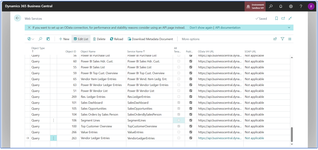Viewport: 318px width, 150px height.
Task: Open More options menu
Action: coord(191,39)
